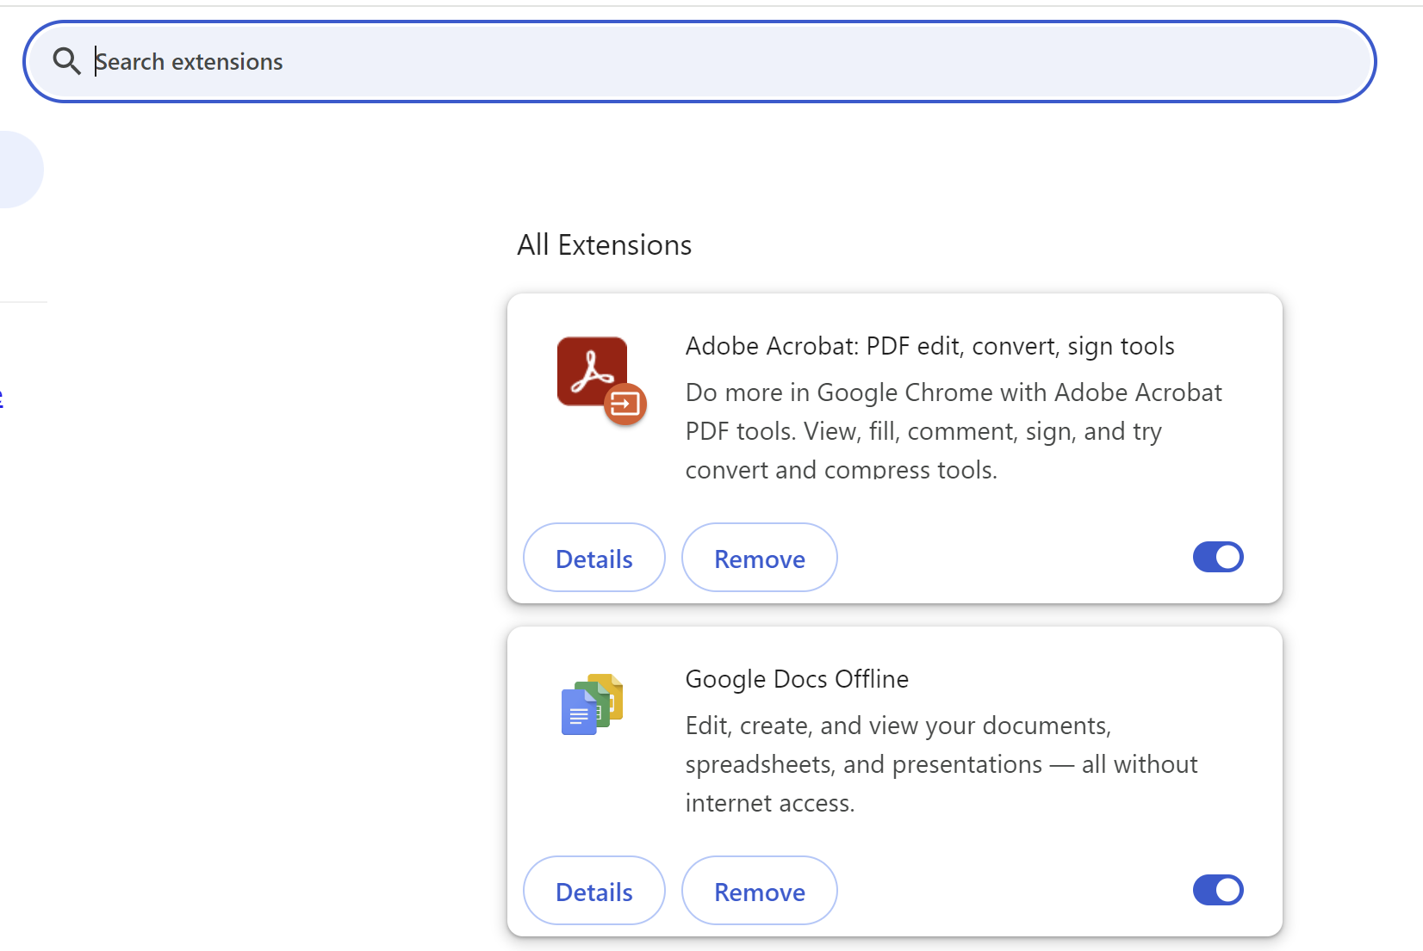Click the Google Docs Offline title
The image size is (1423, 951).
[x=797, y=679]
